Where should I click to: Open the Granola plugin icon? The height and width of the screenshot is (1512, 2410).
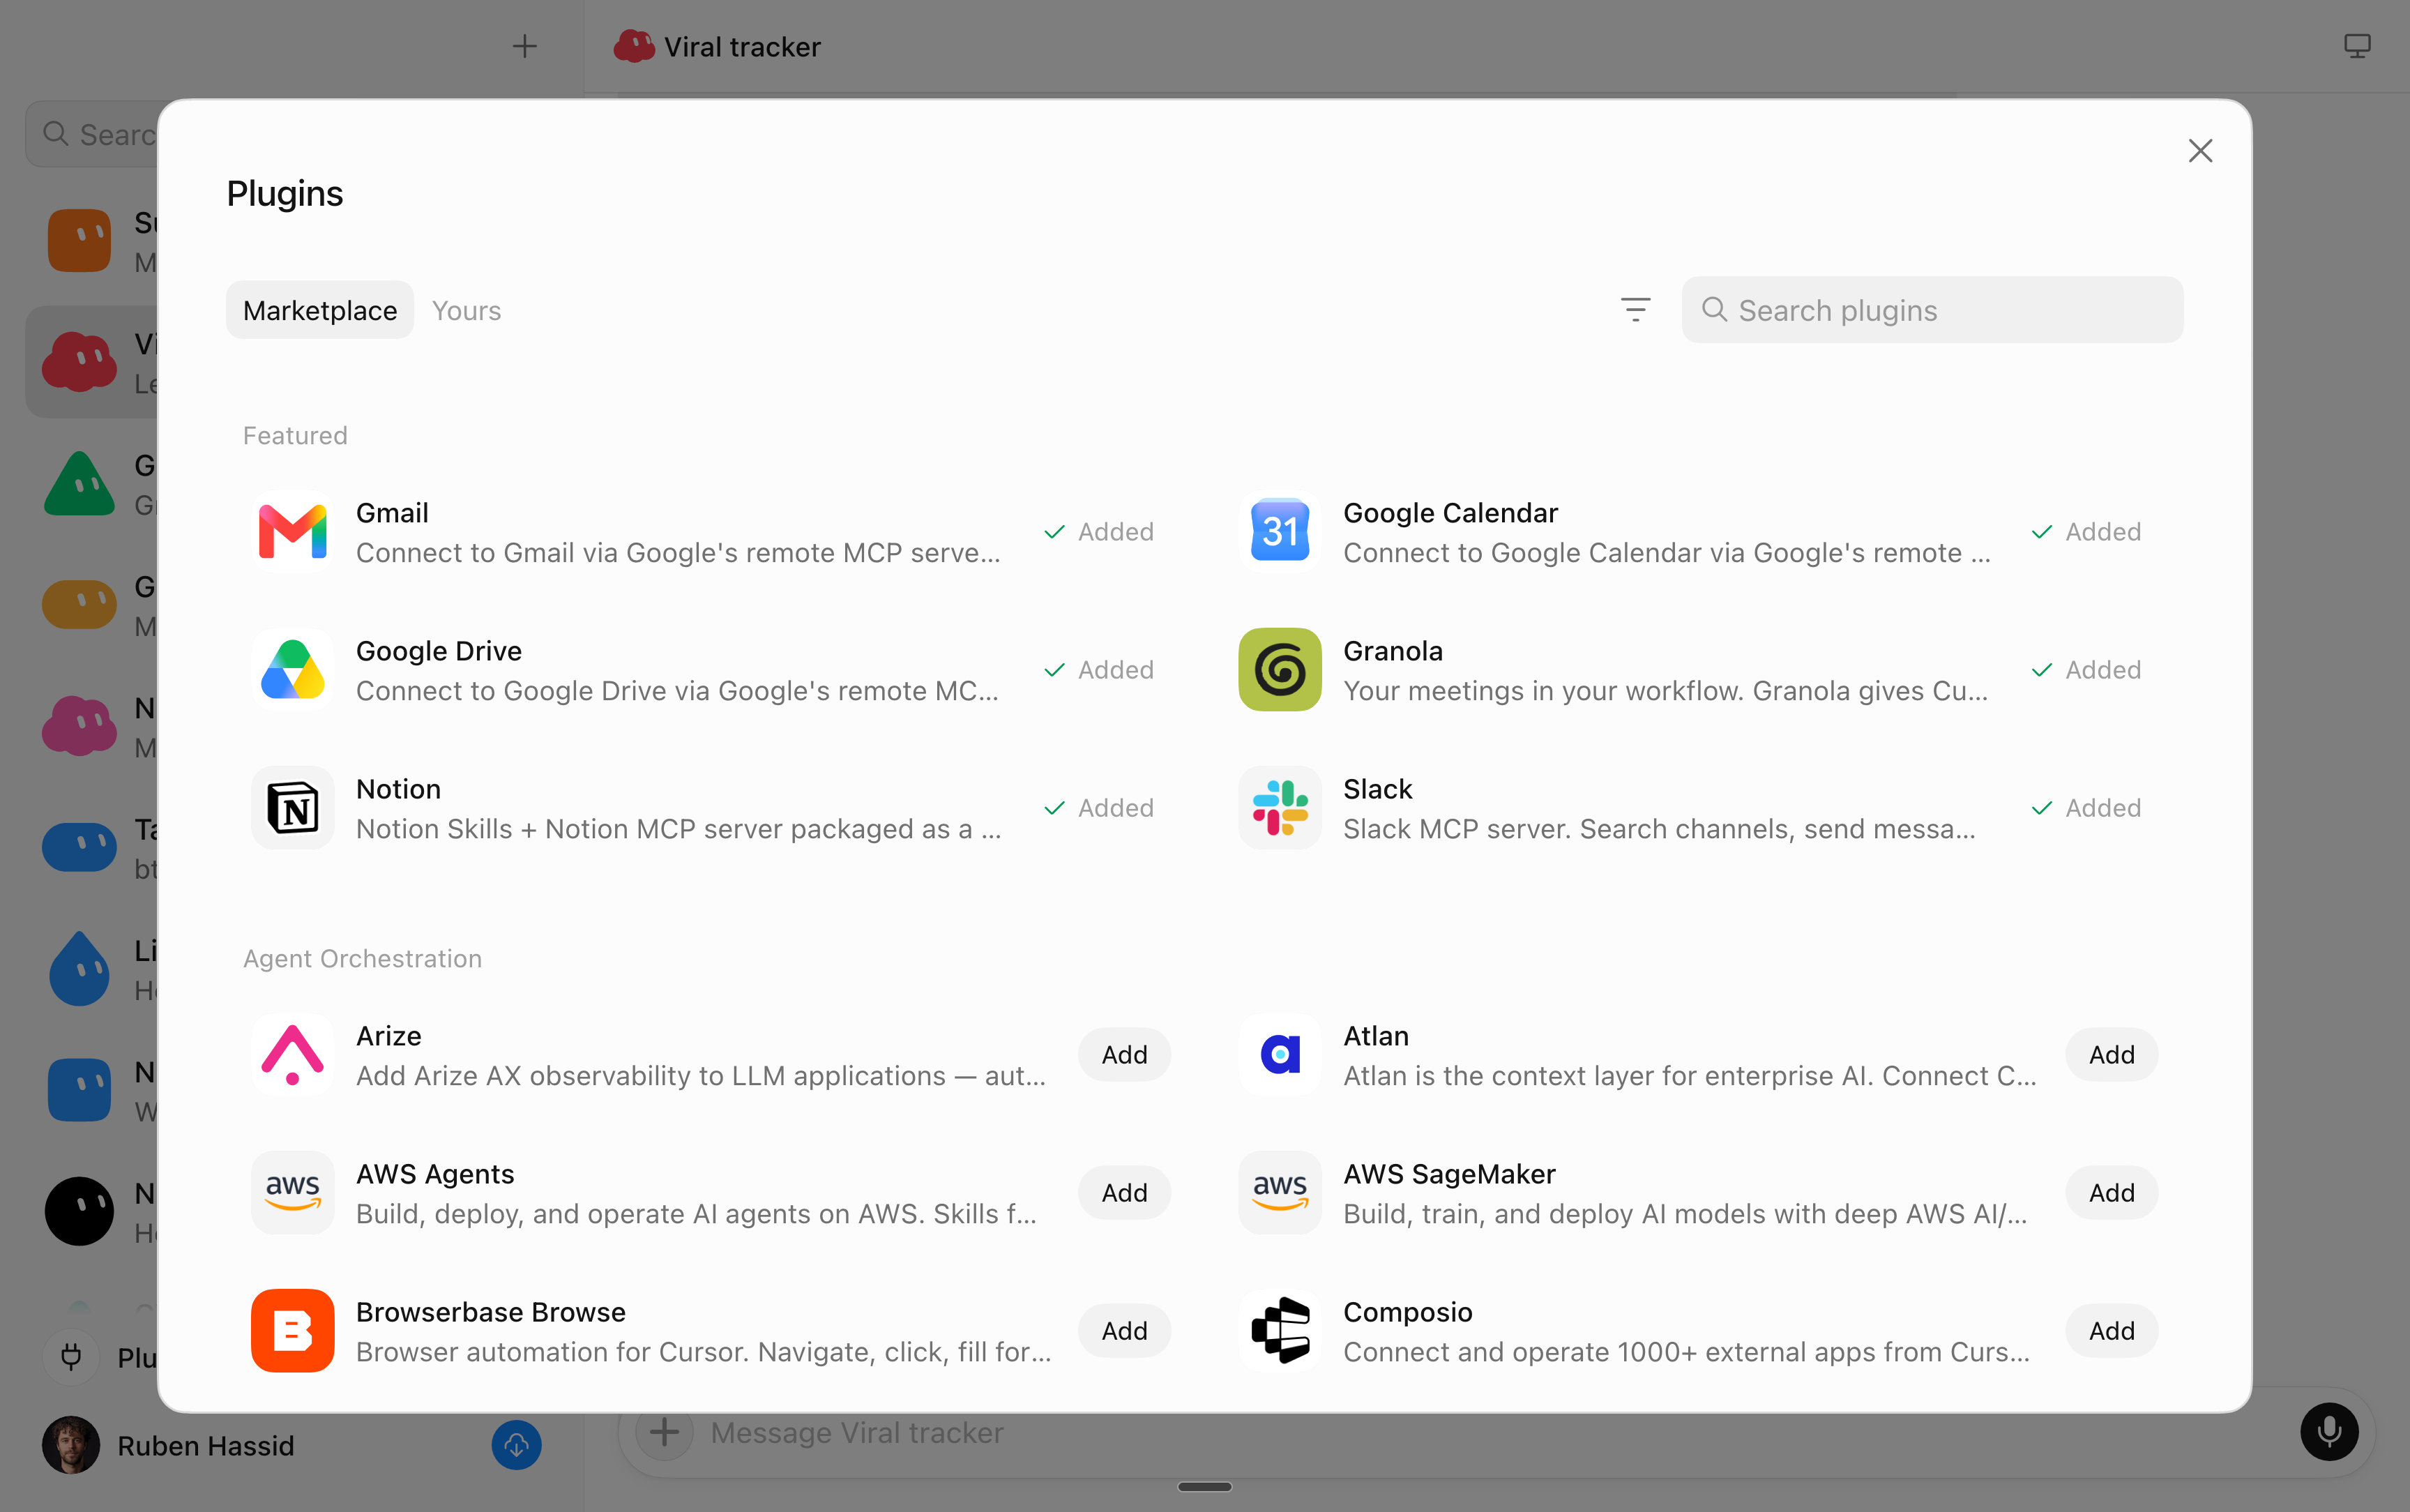[1280, 669]
